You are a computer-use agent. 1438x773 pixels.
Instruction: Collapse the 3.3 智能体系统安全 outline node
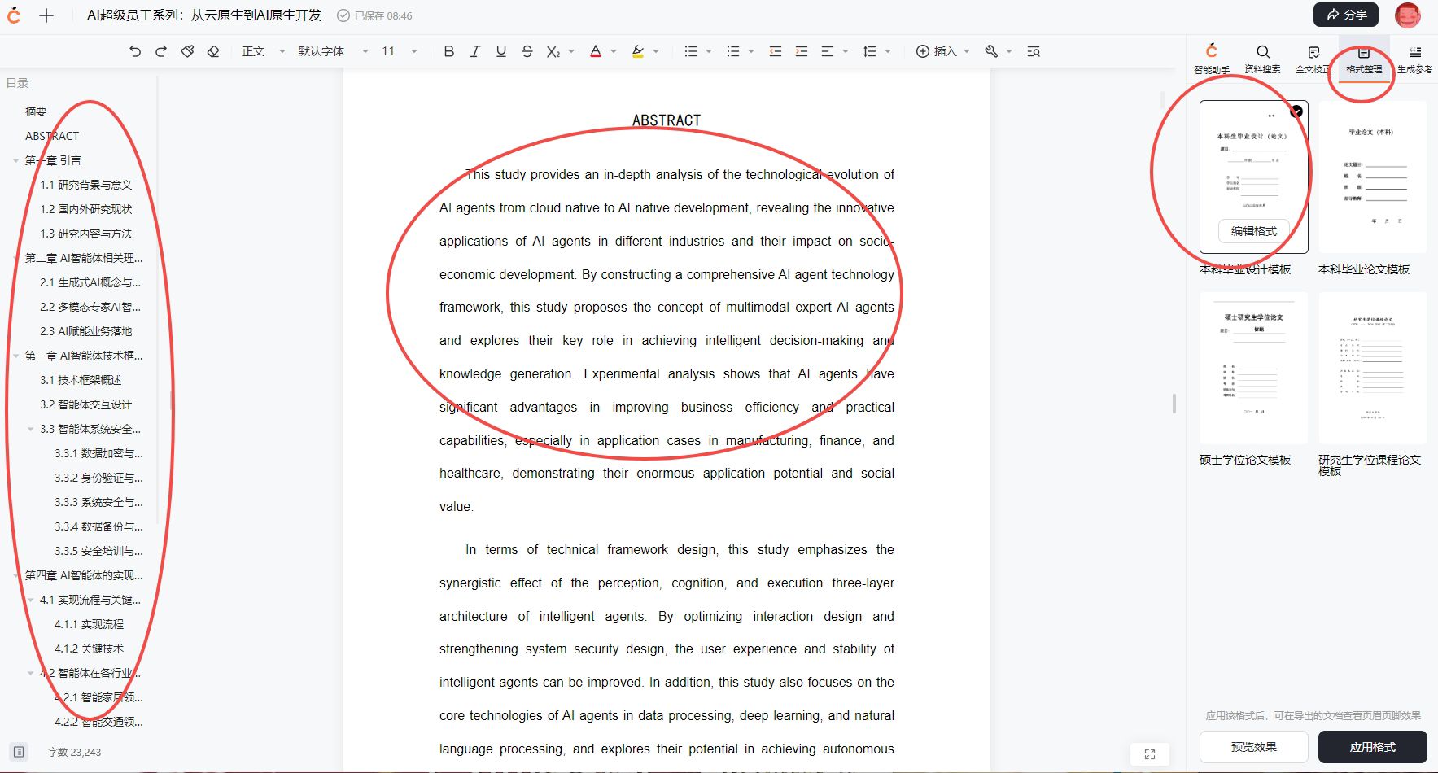[x=31, y=429]
